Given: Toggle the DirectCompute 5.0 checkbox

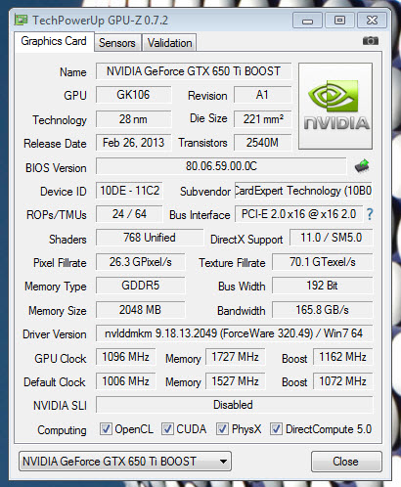Looking at the screenshot, I should tap(276, 428).
